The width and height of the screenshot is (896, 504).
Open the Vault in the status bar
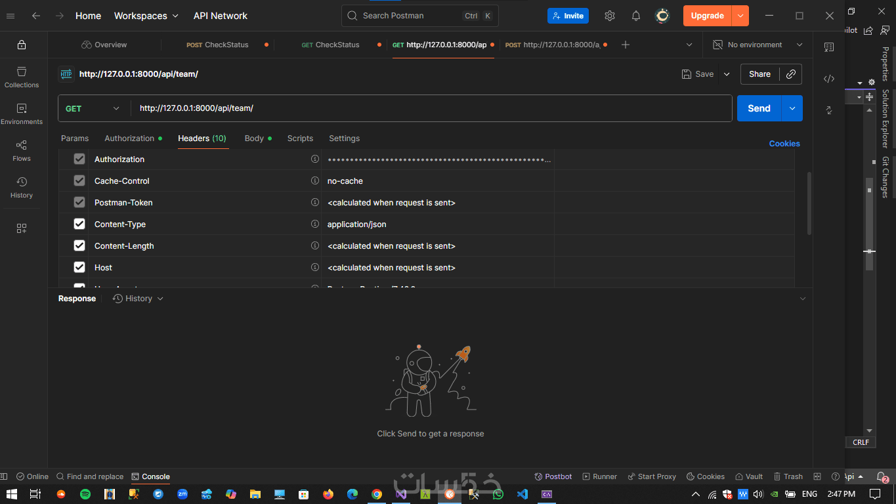click(x=749, y=476)
